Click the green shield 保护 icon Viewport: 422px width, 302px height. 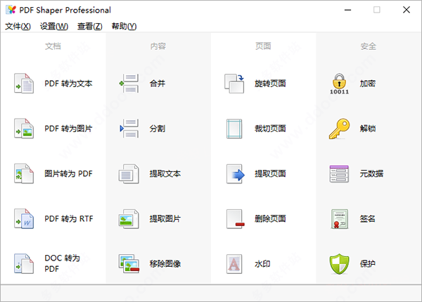pos(339,263)
